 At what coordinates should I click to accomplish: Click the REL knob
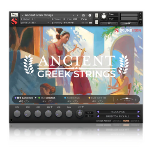[x=48, y=114]
